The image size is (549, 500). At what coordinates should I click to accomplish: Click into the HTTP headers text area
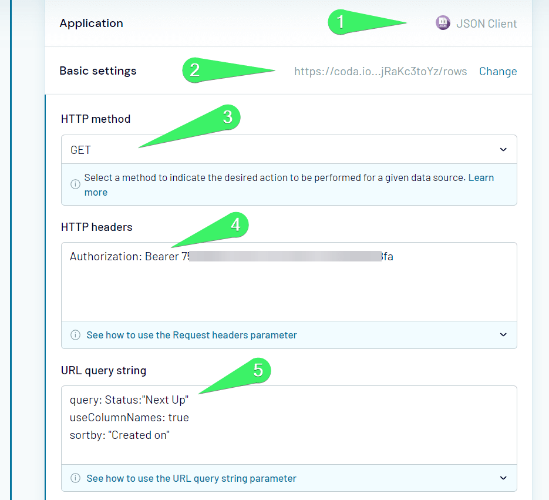pyautogui.click(x=289, y=281)
